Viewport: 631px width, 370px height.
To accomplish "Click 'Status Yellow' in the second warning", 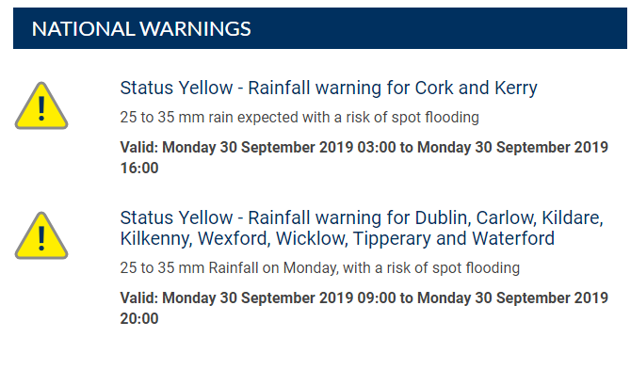I will point(176,218).
